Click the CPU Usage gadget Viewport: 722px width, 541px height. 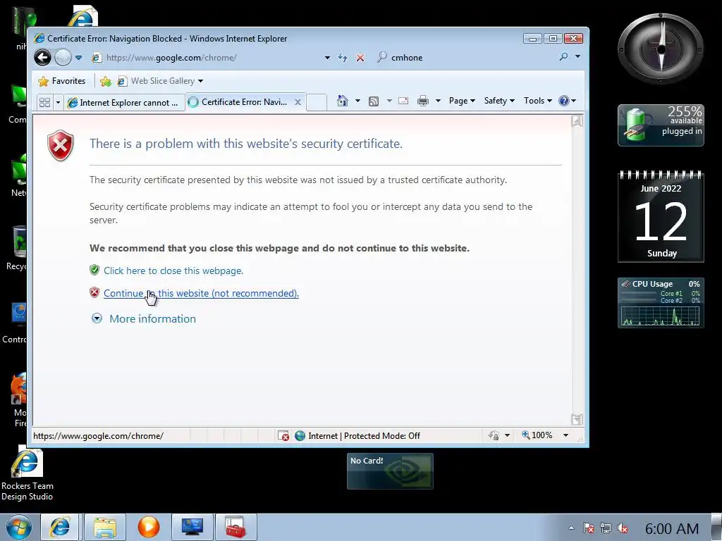(x=661, y=303)
